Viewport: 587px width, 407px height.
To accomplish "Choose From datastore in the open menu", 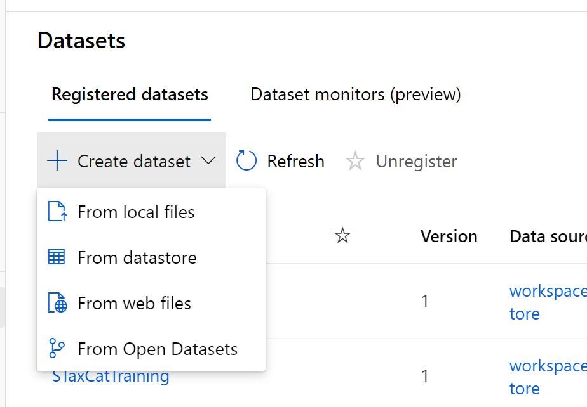I will pos(137,257).
